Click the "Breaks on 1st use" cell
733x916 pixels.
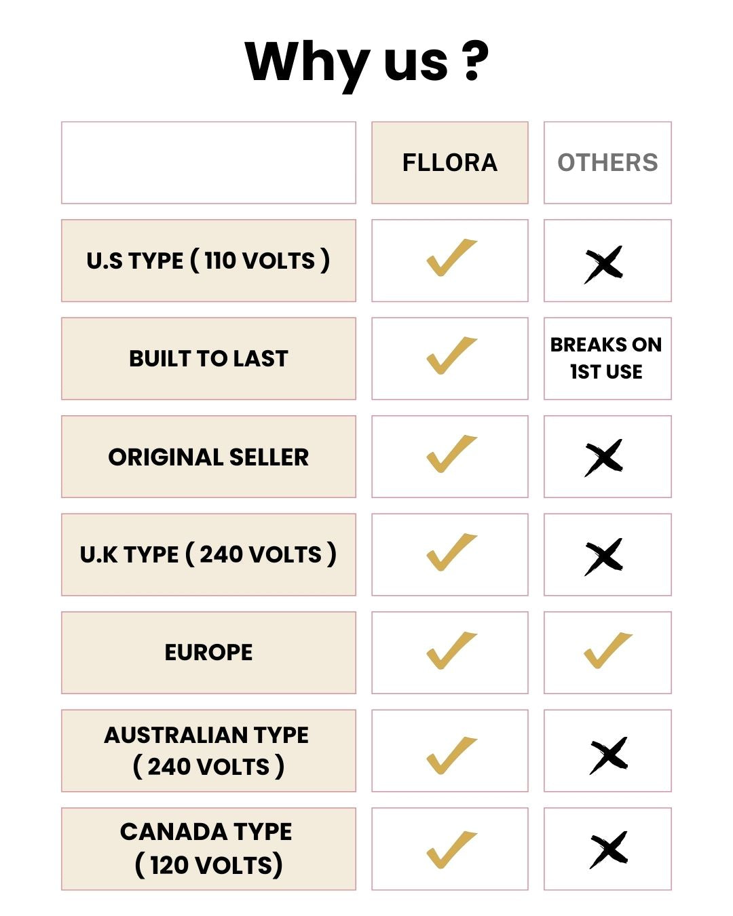point(606,358)
